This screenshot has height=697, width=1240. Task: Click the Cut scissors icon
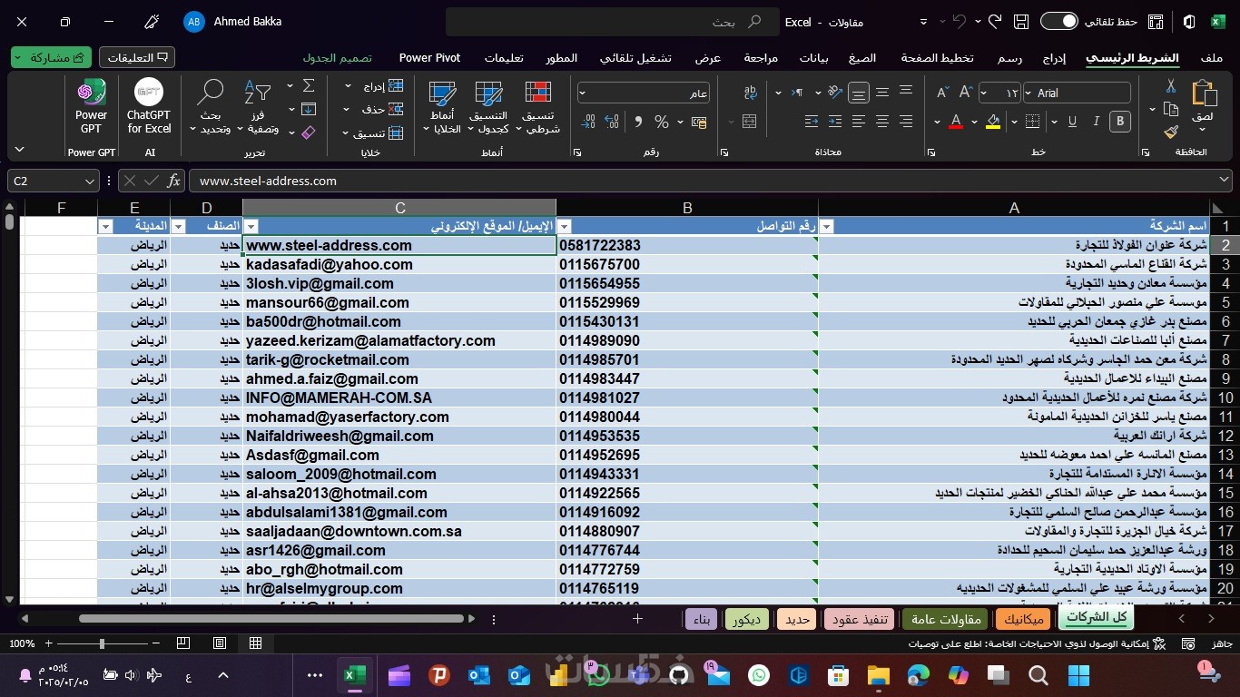[x=1171, y=86]
